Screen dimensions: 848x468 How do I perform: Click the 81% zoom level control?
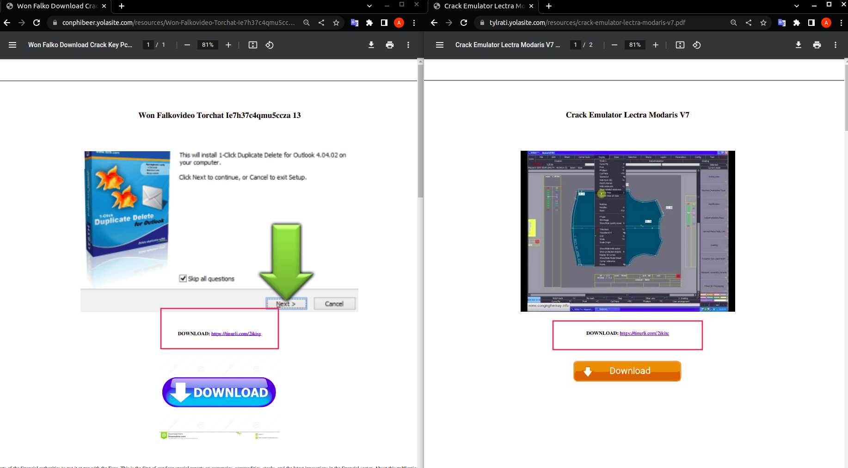208,45
